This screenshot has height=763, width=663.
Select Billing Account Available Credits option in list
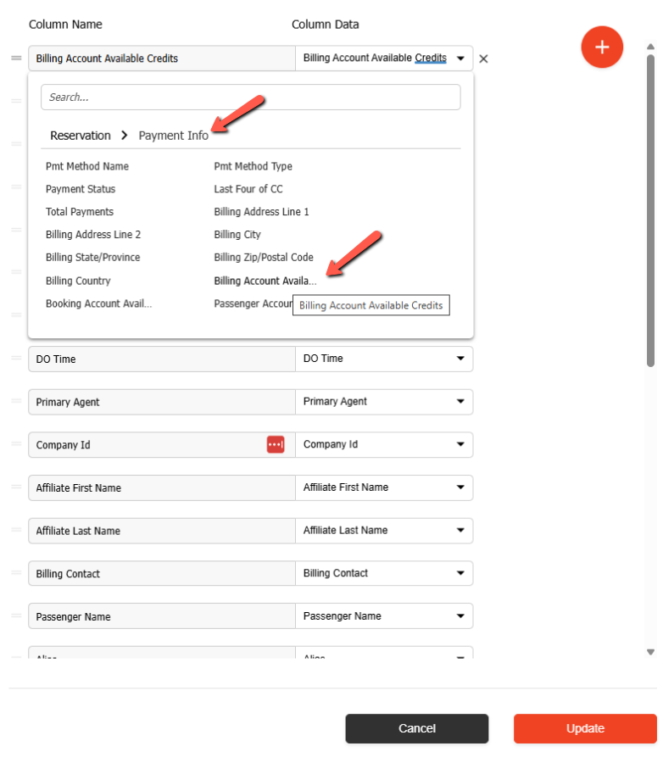(265, 281)
